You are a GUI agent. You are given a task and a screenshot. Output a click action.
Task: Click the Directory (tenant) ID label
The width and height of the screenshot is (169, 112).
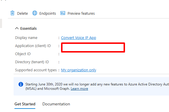pos(32,62)
